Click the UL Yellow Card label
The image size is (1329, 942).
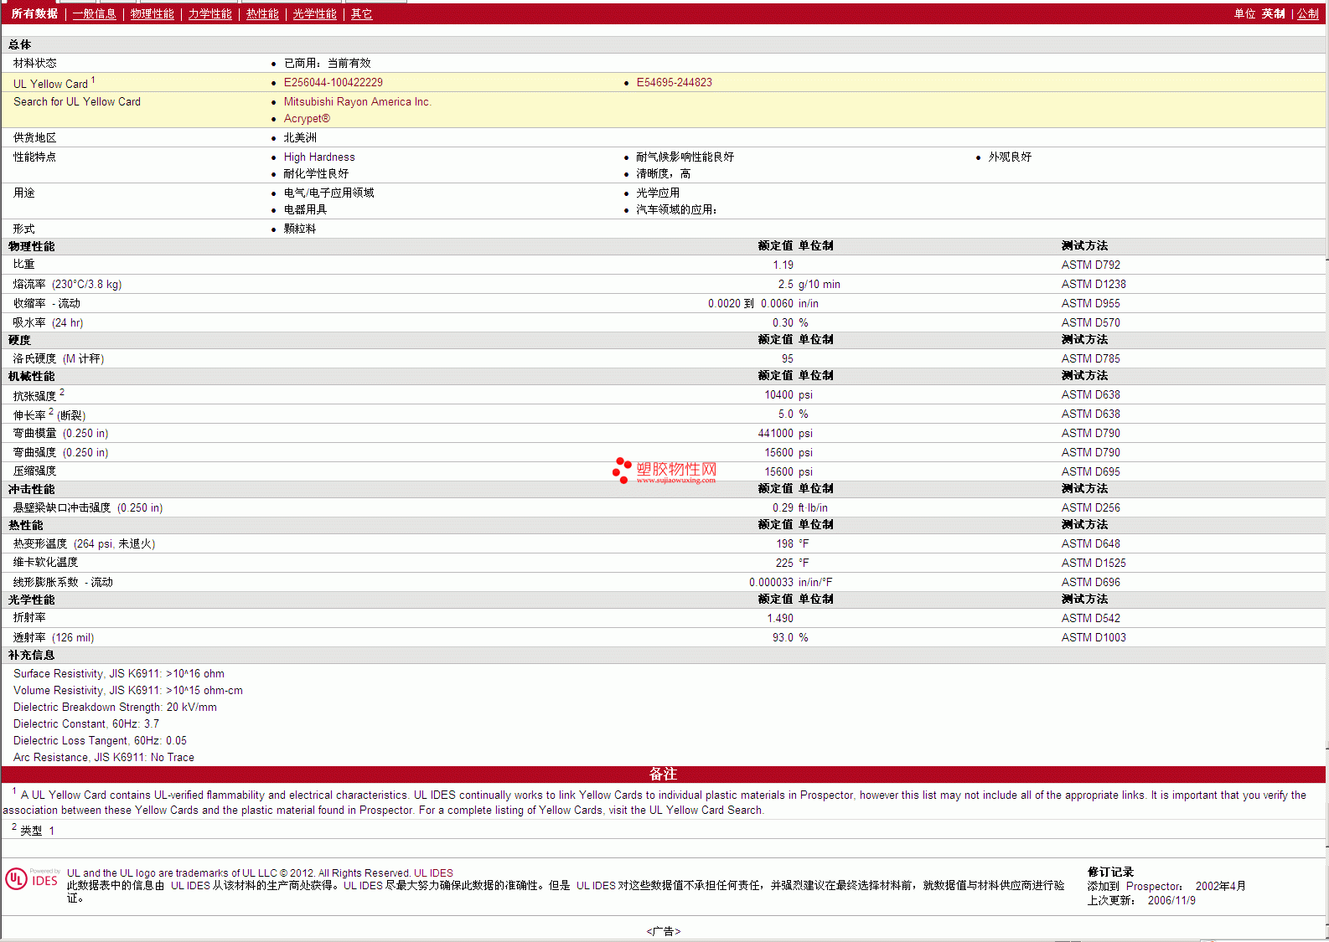[x=50, y=85]
